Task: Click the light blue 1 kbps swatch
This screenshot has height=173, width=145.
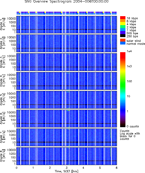Action: pos(123,30)
